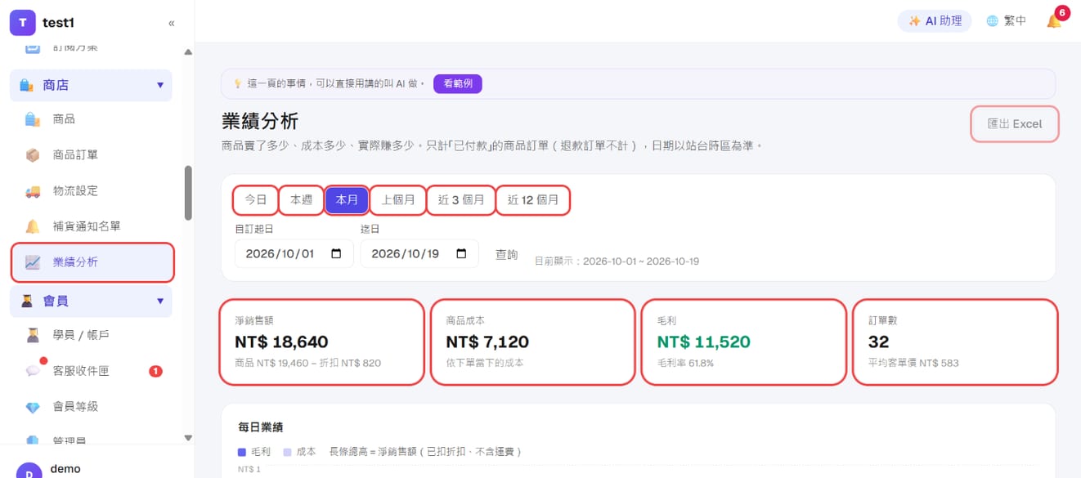Click the 業績分析 chart icon
This screenshot has height=478, width=1081.
click(33, 262)
